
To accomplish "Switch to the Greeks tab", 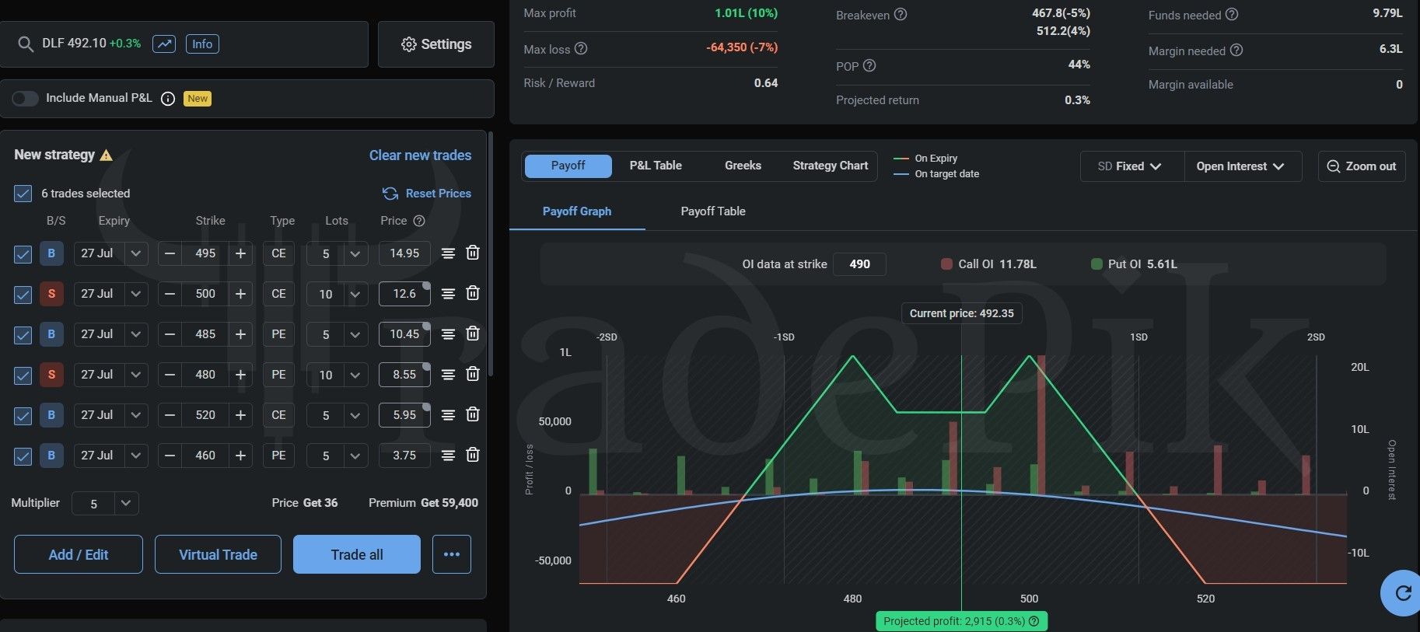I will pyautogui.click(x=743, y=166).
